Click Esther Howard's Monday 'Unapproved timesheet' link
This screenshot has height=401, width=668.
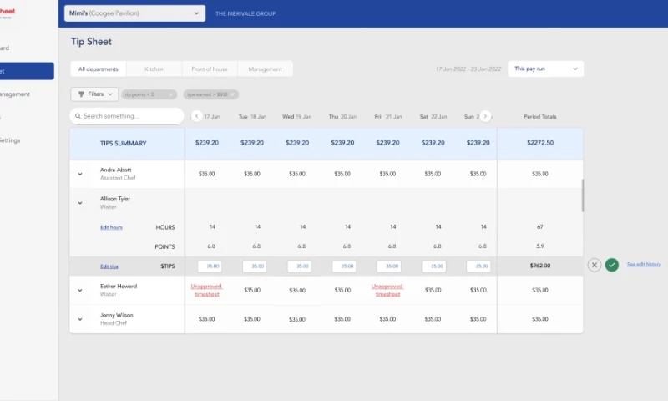(206, 290)
